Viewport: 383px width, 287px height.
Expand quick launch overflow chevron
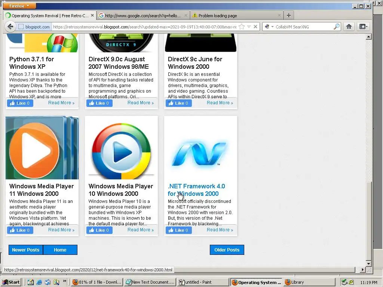click(x=64, y=281)
